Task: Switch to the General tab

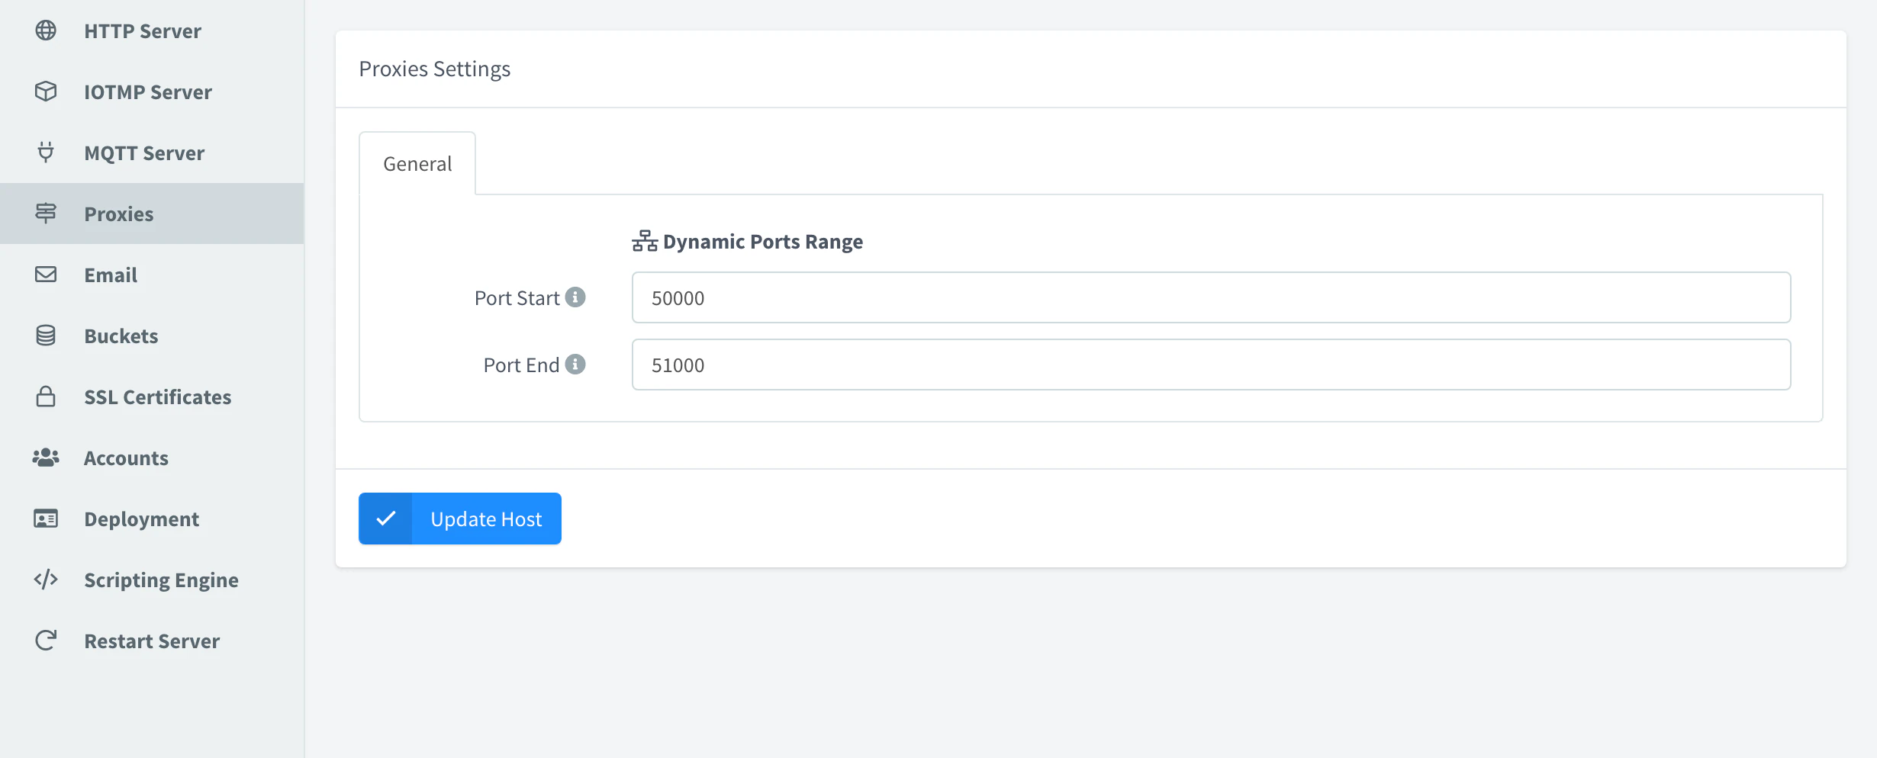Action: point(417,163)
